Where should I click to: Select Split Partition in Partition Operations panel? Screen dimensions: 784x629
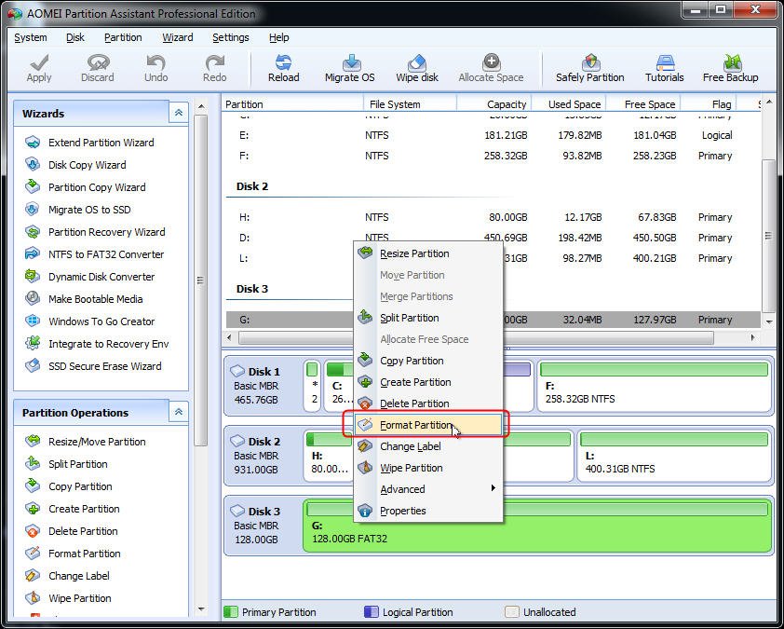click(x=66, y=464)
